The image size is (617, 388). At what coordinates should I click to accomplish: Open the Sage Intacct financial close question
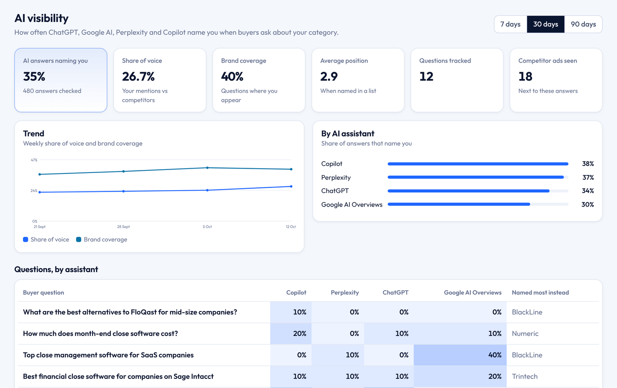coord(308,377)
